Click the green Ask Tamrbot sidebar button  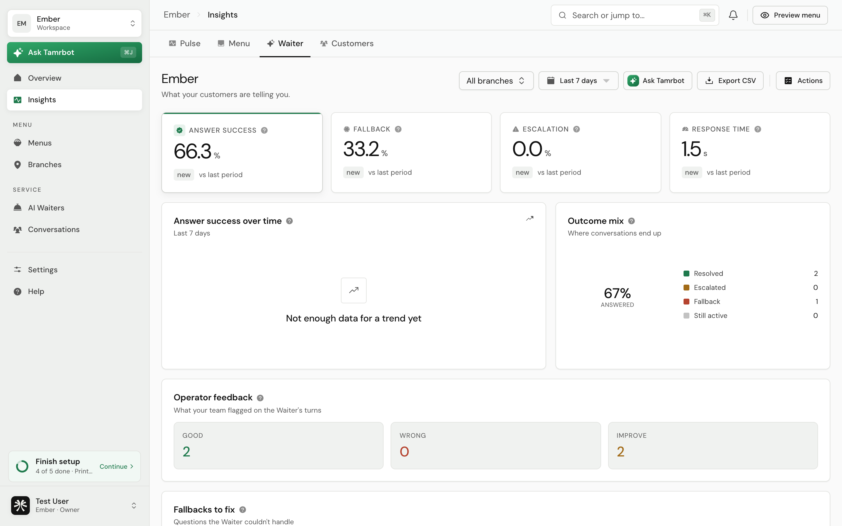[x=75, y=53]
